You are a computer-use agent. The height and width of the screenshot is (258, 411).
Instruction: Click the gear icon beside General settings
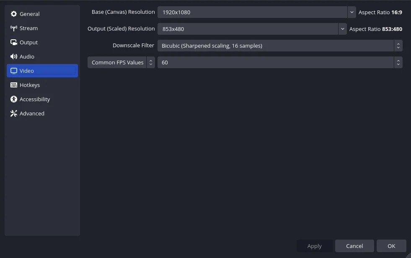[13, 14]
